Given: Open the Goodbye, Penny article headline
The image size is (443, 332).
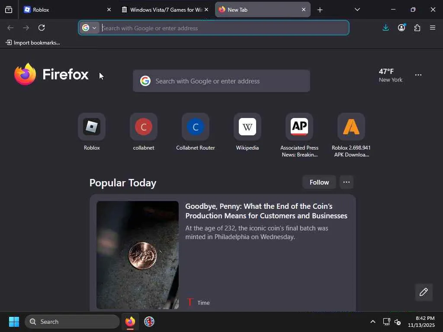Looking at the screenshot, I should (x=266, y=211).
